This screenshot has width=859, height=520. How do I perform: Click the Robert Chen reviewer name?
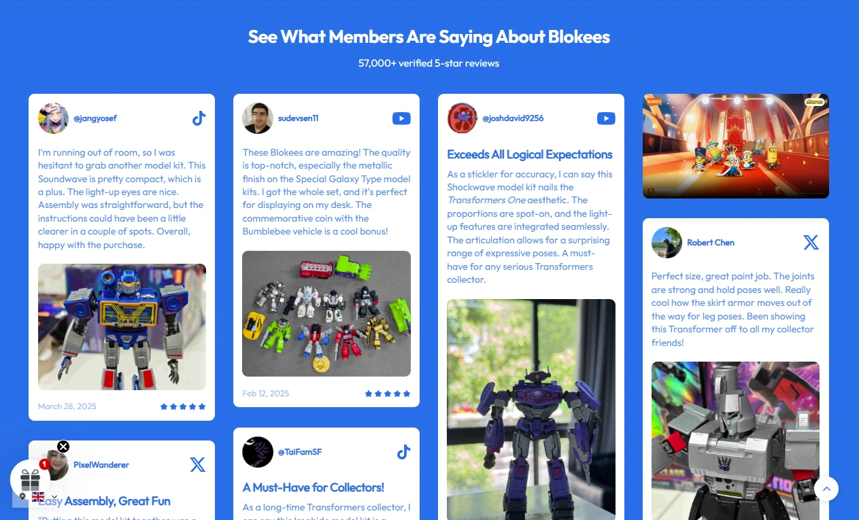tap(711, 243)
